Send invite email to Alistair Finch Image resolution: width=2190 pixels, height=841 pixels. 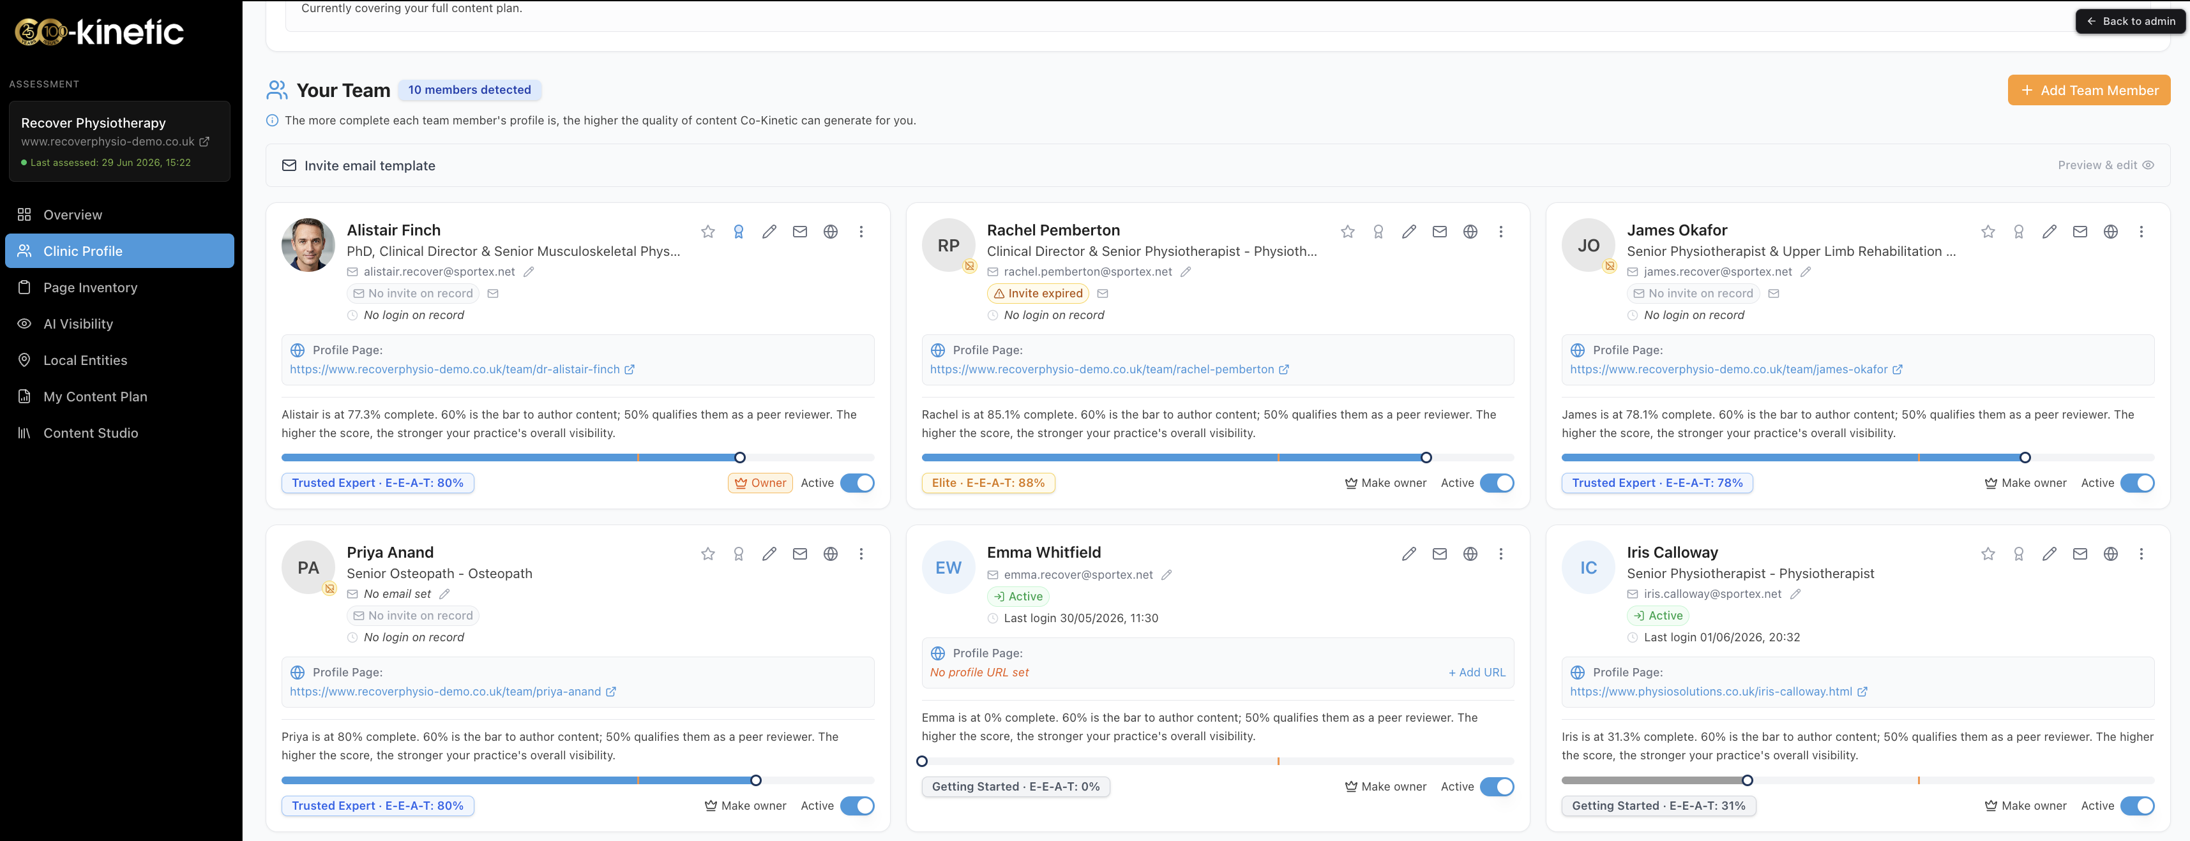click(799, 232)
